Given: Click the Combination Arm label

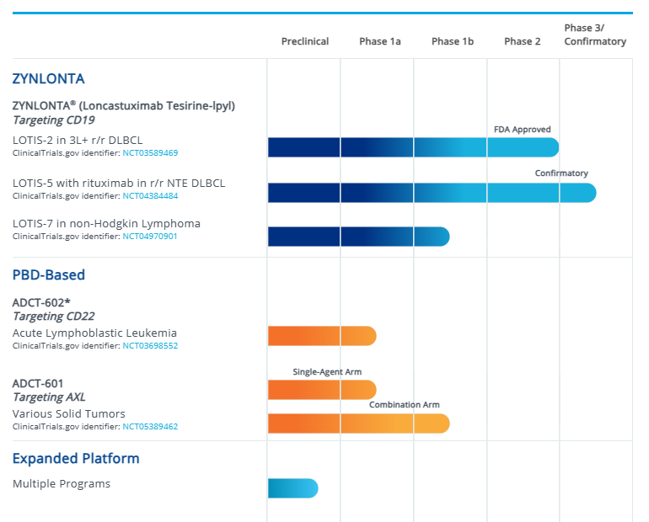Looking at the screenshot, I should [x=405, y=405].
